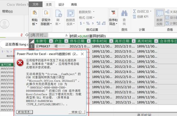This screenshot has height=116, width=177.
Task: Open the 文件 file tab
Action: point(36,4)
